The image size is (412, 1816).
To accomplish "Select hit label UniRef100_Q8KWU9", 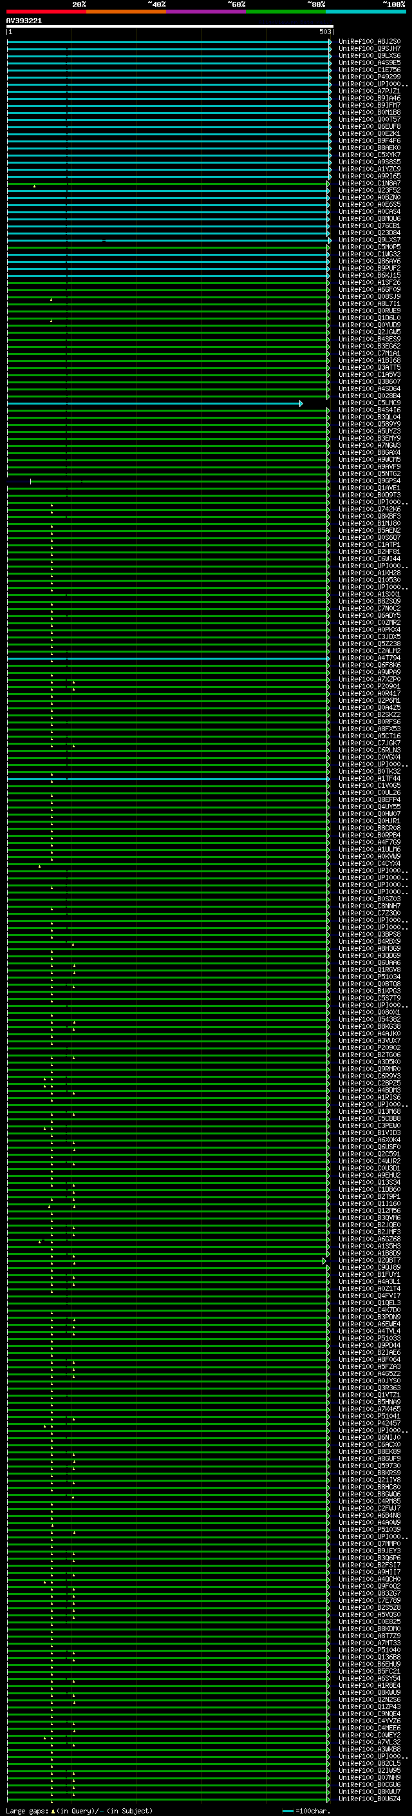I will pyautogui.click(x=369, y=1692).
